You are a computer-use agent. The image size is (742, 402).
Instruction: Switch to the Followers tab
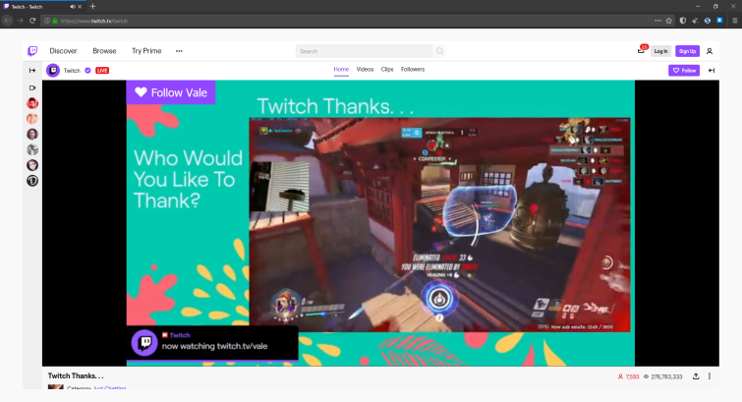tap(413, 70)
